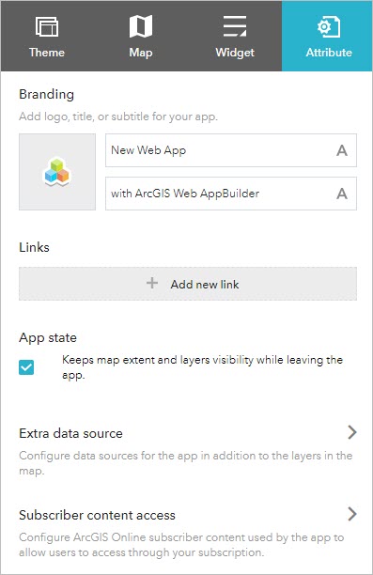Switch to the Theme tab label
The height and width of the screenshot is (575, 373).
[47, 53]
